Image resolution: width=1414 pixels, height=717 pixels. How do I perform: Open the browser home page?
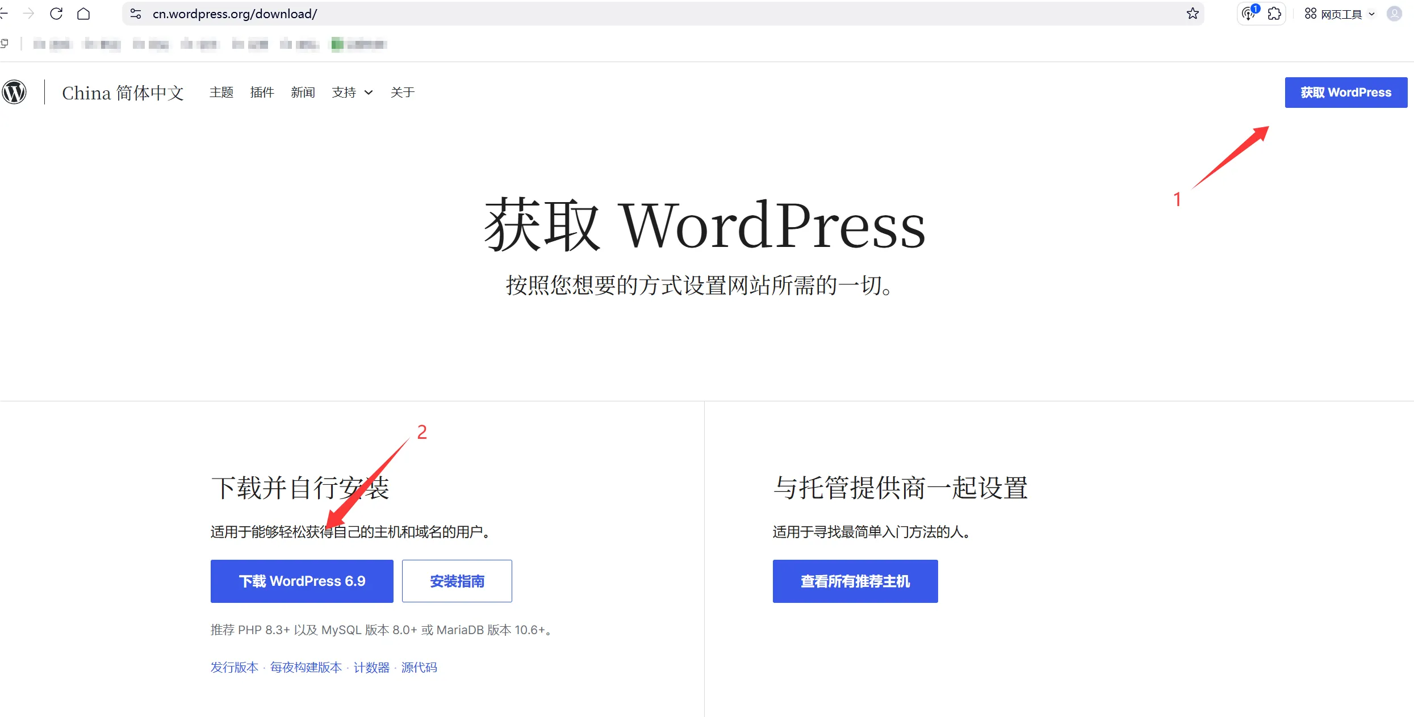(83, 14)
